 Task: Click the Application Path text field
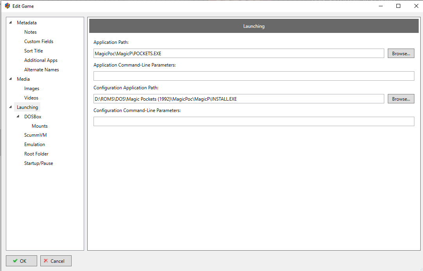click(239, 53)
